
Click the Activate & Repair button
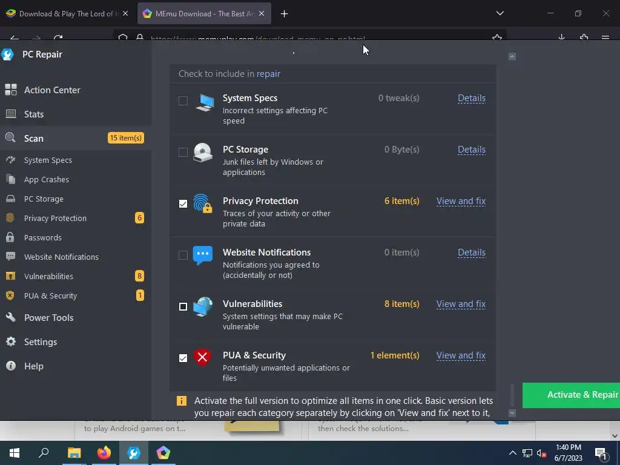coord(571,395)
